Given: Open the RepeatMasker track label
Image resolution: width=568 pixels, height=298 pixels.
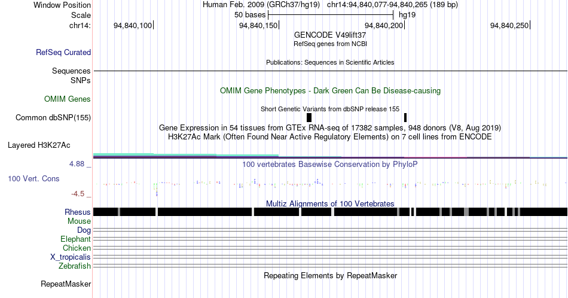Looking at the screenshot, I should click(66, 284).
